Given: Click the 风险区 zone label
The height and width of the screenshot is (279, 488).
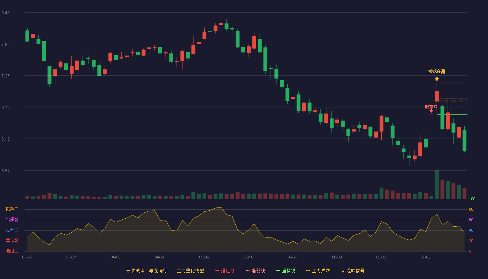Looking at the screenshot, I should point(12,209).
